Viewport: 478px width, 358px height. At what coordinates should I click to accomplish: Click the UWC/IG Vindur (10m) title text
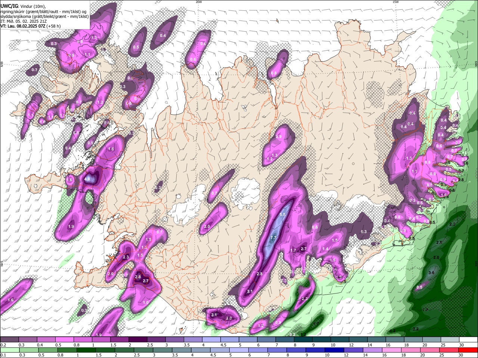23,6
